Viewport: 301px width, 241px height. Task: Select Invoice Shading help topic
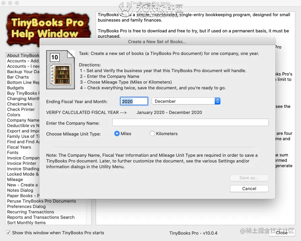(x=23, y=169)
